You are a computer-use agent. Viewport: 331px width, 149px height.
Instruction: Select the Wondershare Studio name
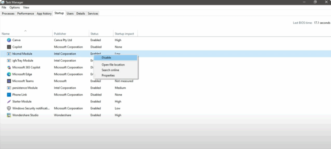click(x=25, y=115)
